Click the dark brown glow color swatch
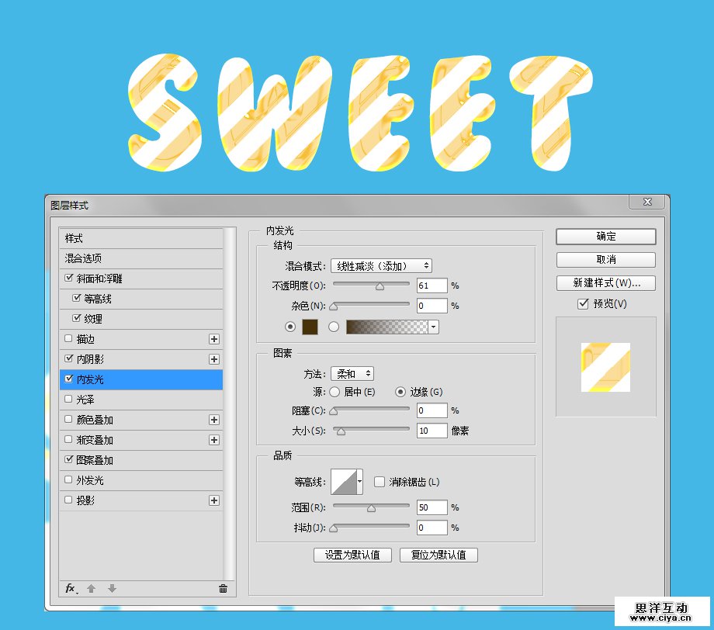The image size is (714, 630). click(310, 327)
